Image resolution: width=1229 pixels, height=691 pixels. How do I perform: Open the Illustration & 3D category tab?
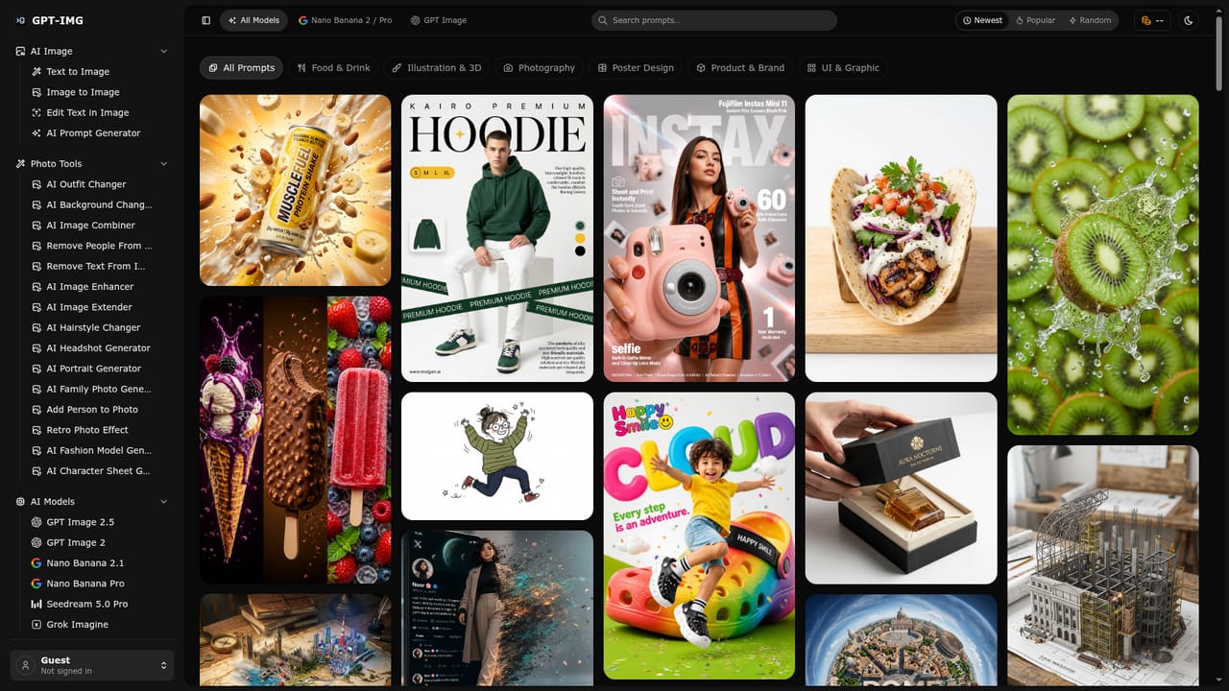click(x=436, y=67)
